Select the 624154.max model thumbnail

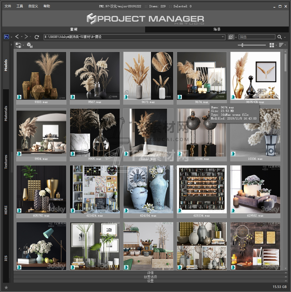point(148,189)
